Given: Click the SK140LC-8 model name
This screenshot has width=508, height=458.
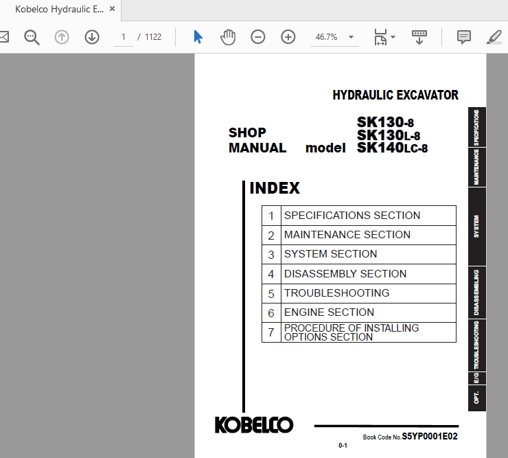Looking at the screenshot, I should click(393, 148).
